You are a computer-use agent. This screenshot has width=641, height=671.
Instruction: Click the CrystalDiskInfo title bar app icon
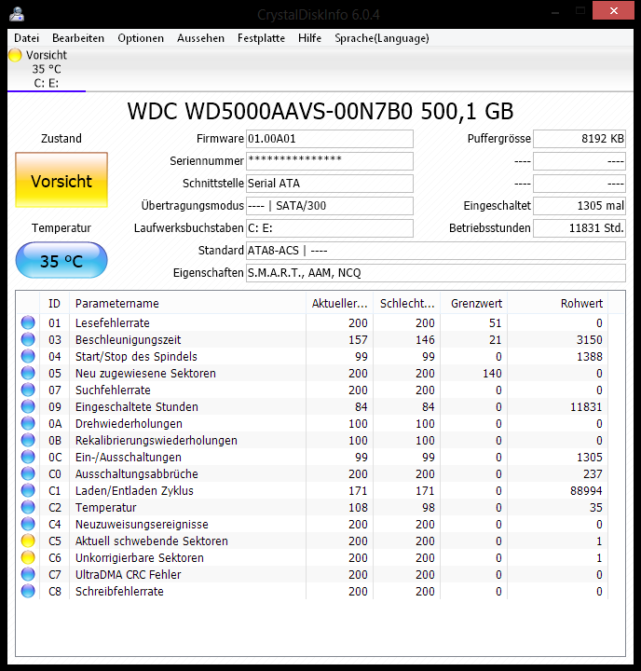[17, 14]
